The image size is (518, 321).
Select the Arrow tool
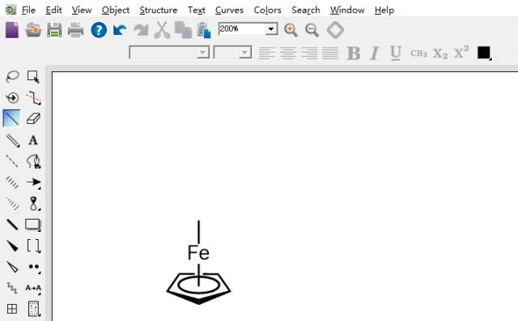coord(33,182)
